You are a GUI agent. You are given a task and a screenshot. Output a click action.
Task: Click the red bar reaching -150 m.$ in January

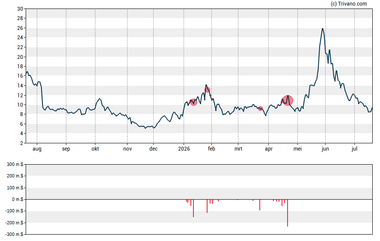pyautogui.click(x=193, y=208)
